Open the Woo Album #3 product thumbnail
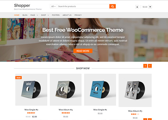 coord(135,90)
